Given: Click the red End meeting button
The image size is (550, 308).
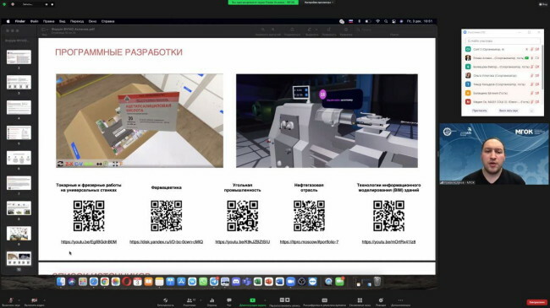Looking at the screenshot, I should (x=536, y=302).
